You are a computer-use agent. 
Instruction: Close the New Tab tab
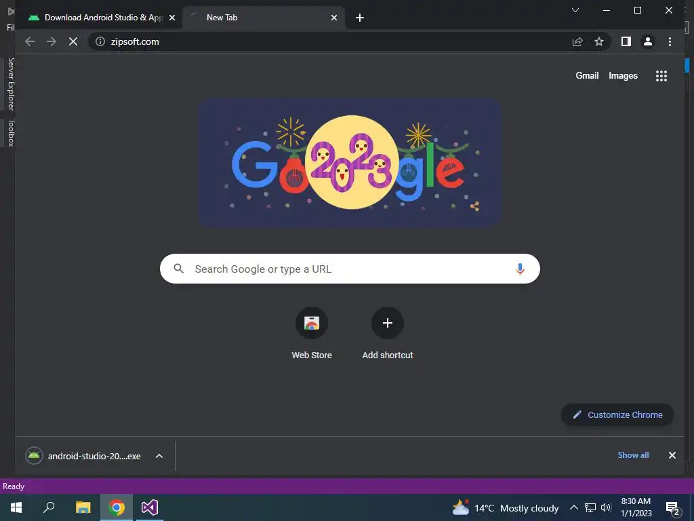334,18
